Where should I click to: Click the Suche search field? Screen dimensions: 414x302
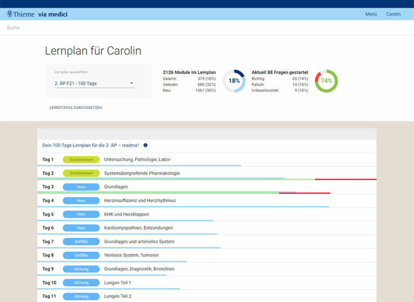[x=207, y=27]
